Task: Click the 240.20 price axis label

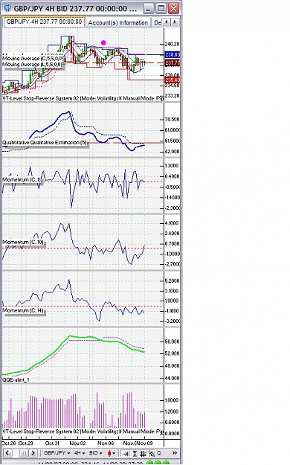Action: pyautogui.click(x=173, y=44)
